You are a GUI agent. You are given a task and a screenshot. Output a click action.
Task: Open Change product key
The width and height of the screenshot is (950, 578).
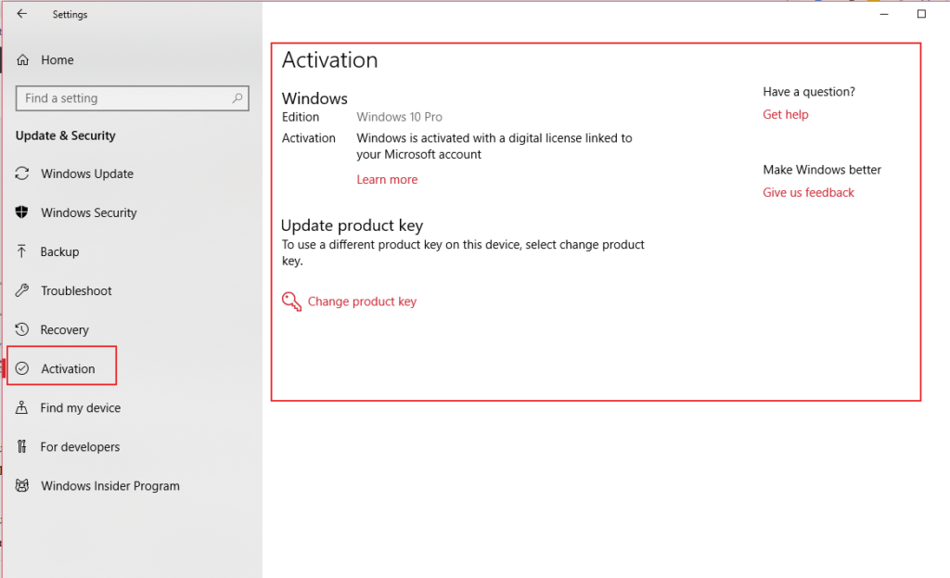click(362, 301)
